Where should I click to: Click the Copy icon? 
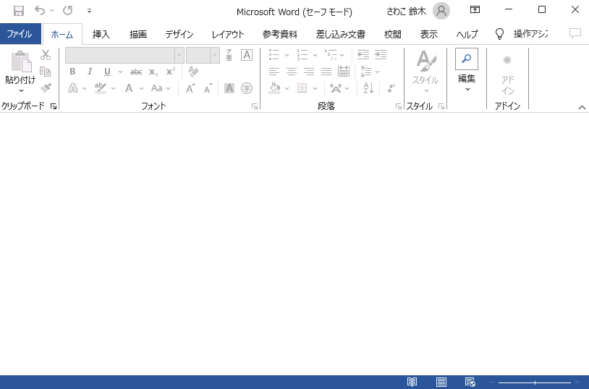(46, 72)
